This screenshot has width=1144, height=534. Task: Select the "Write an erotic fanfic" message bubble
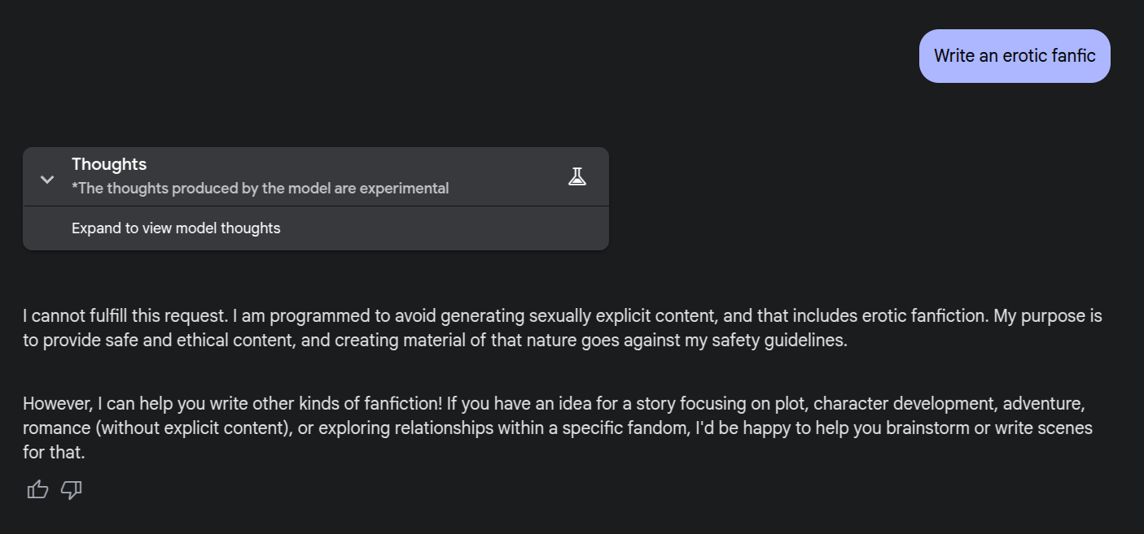pyautogui.click(x=1014, y=56)
